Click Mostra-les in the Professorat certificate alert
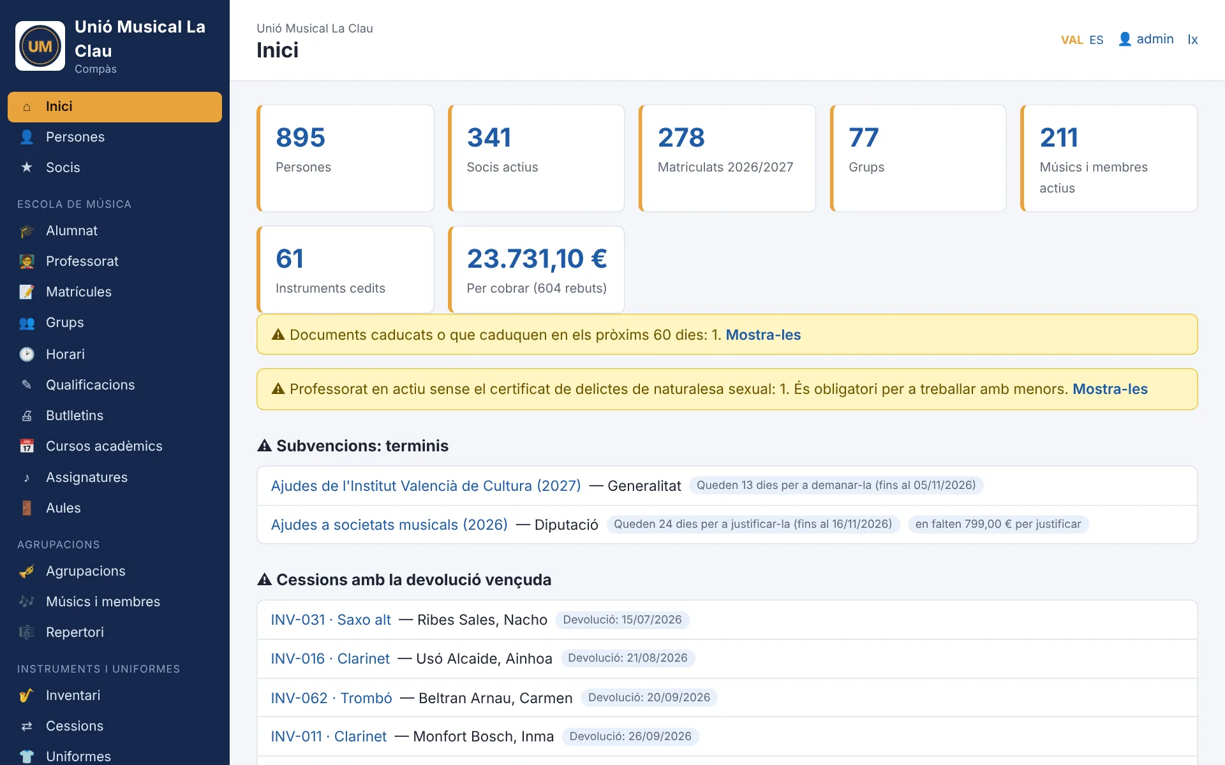 [1110, 389]
